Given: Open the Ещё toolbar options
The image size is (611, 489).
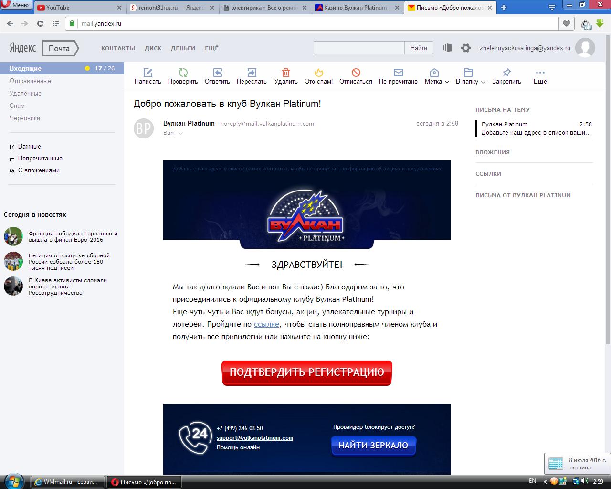Looking at the screenshot, I should [x=540, y=76].
